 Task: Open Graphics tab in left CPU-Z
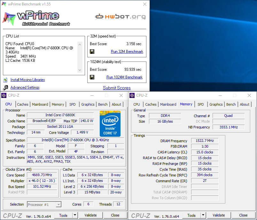(88, 104)
